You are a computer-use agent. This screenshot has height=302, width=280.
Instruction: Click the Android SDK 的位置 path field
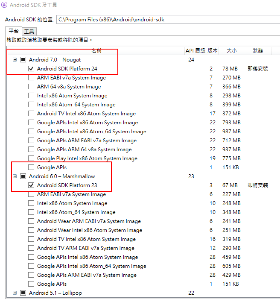168,20
